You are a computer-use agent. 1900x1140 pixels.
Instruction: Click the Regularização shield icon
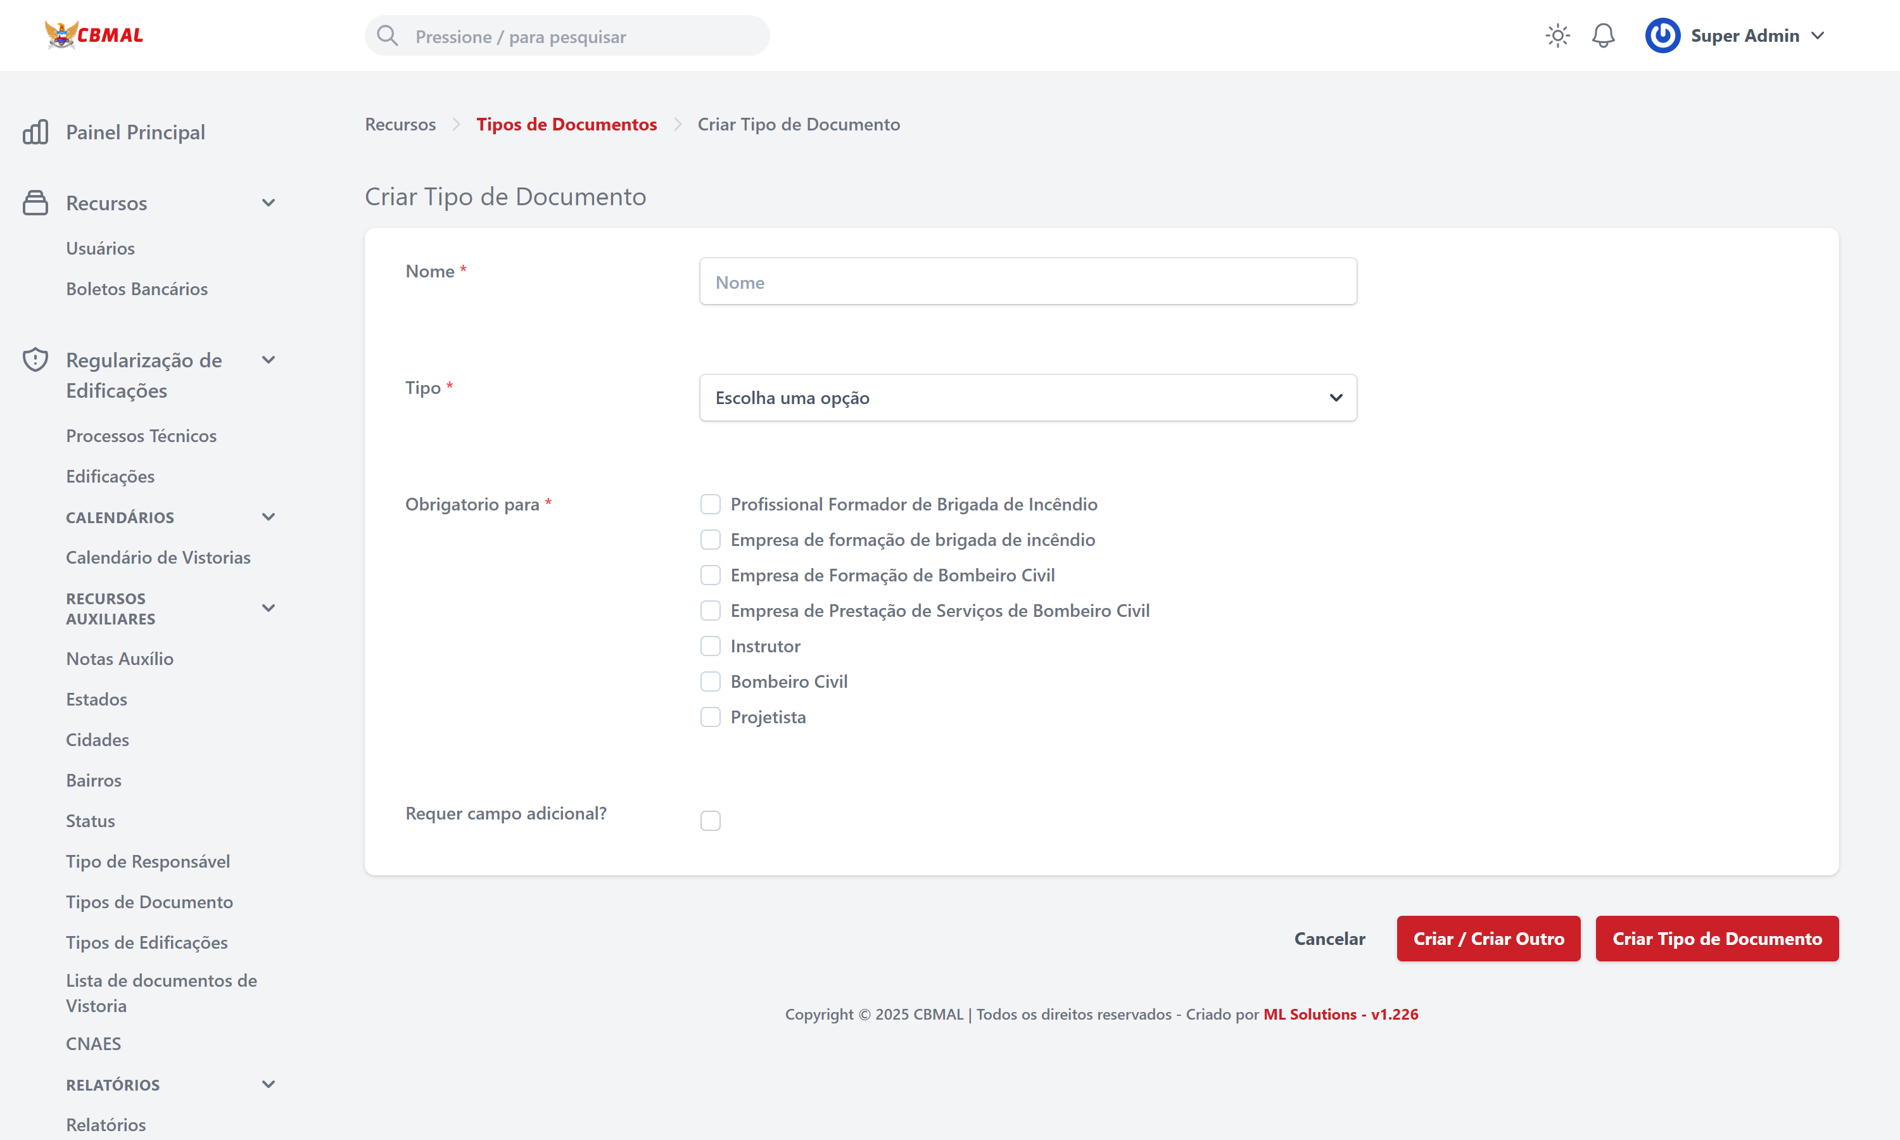point(35,360)
